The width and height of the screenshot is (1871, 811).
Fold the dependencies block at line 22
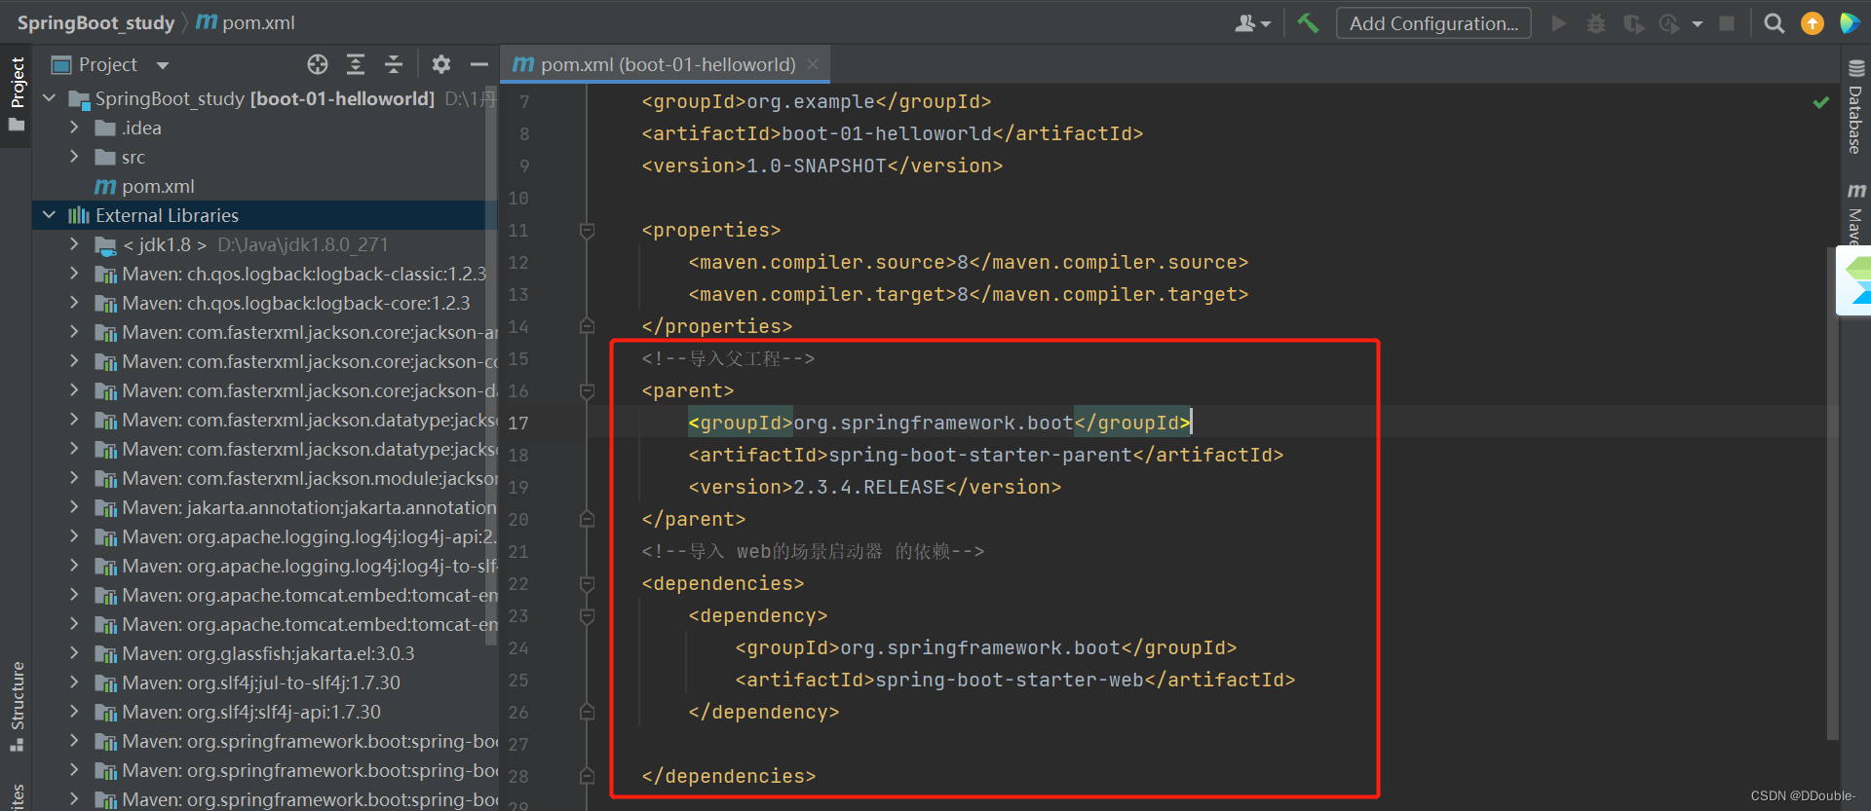[587, 584]
